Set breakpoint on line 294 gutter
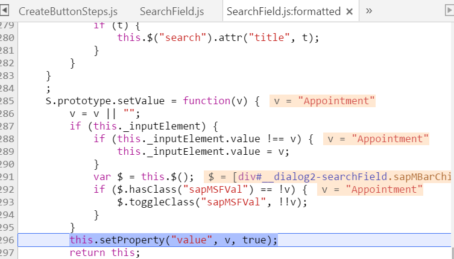The height and width of the screenshot is (259, 454). 7,215
